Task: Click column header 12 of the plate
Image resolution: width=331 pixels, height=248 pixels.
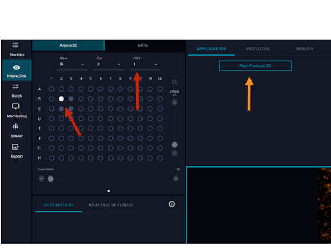Action: [160, 78]
